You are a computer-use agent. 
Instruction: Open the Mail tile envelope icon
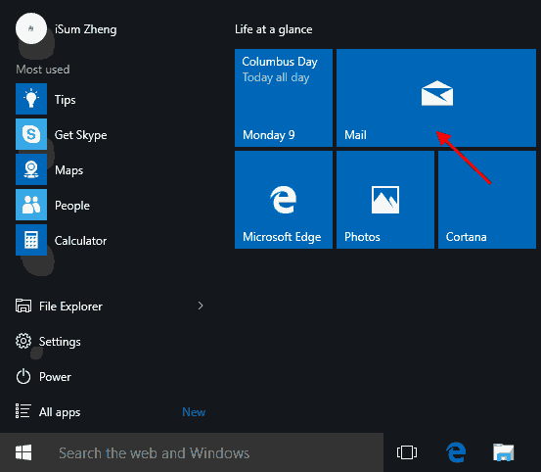[436, 93]
